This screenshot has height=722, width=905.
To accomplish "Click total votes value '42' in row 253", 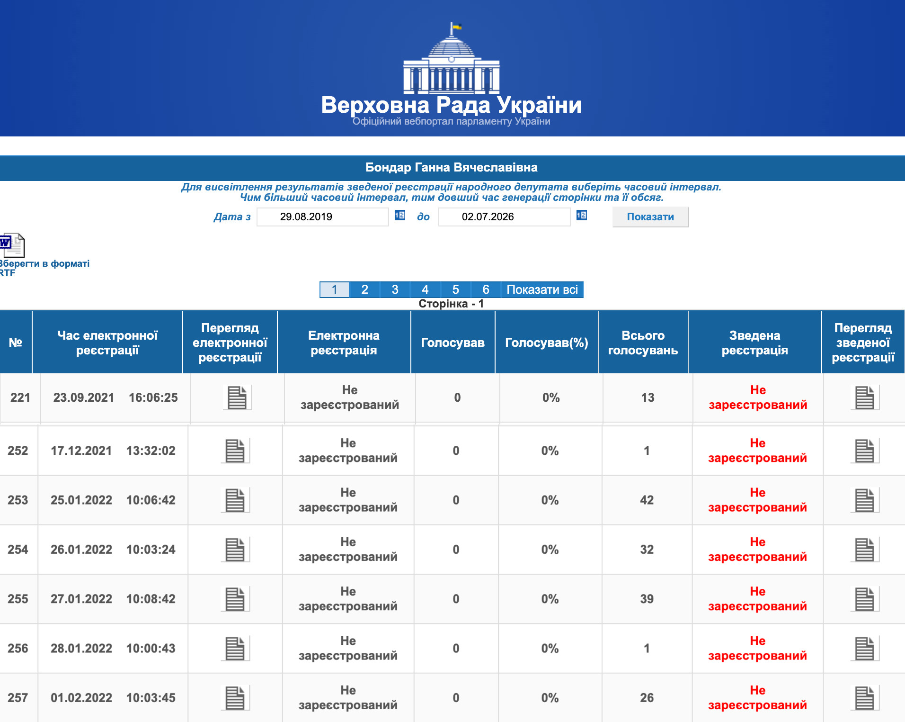I will 647,500.
